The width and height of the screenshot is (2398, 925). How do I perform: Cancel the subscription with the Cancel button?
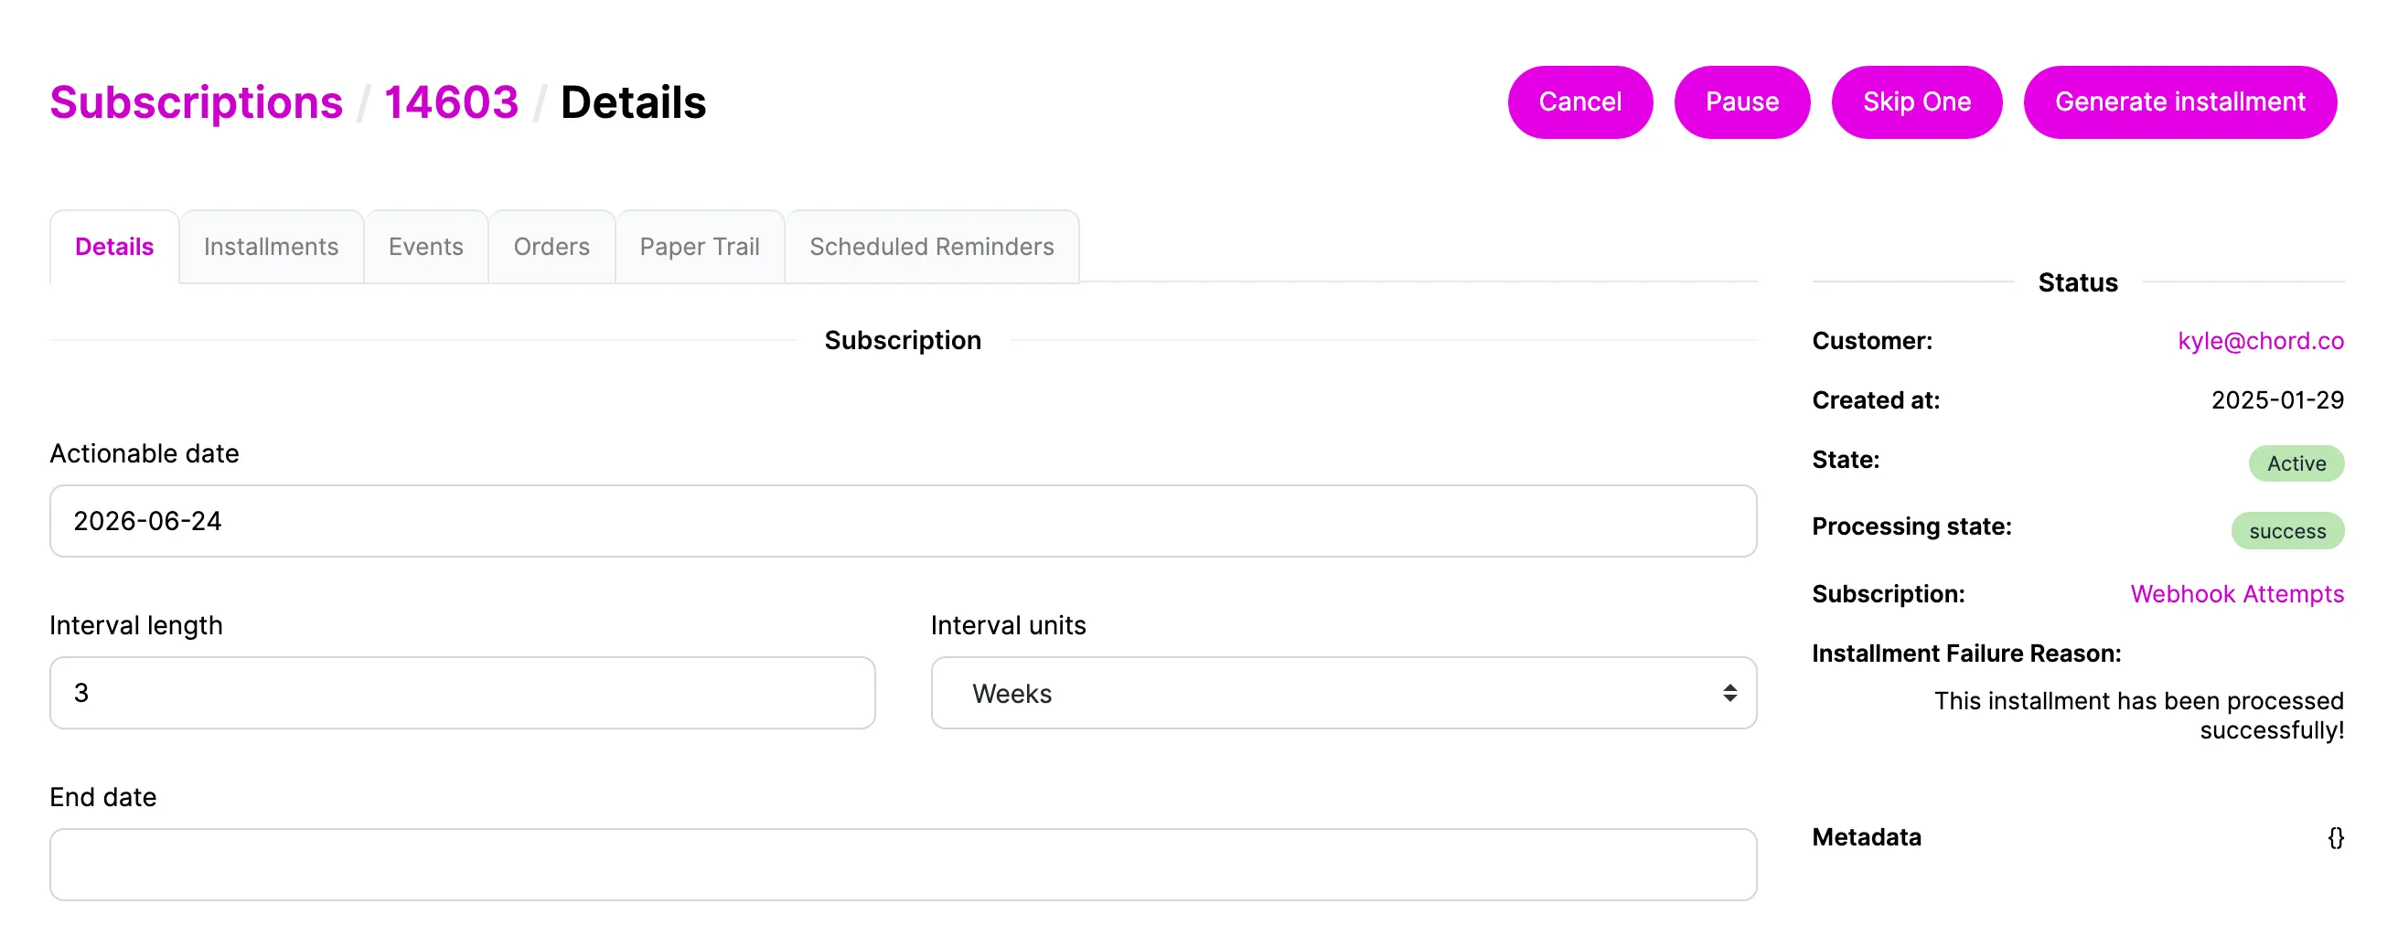coord(1579,102)
